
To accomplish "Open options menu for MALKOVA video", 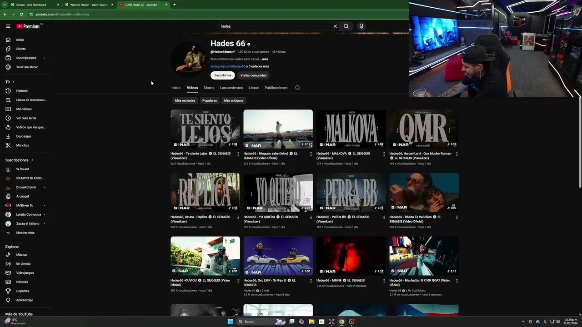I will pyautogui.click(x=384, y=154).
